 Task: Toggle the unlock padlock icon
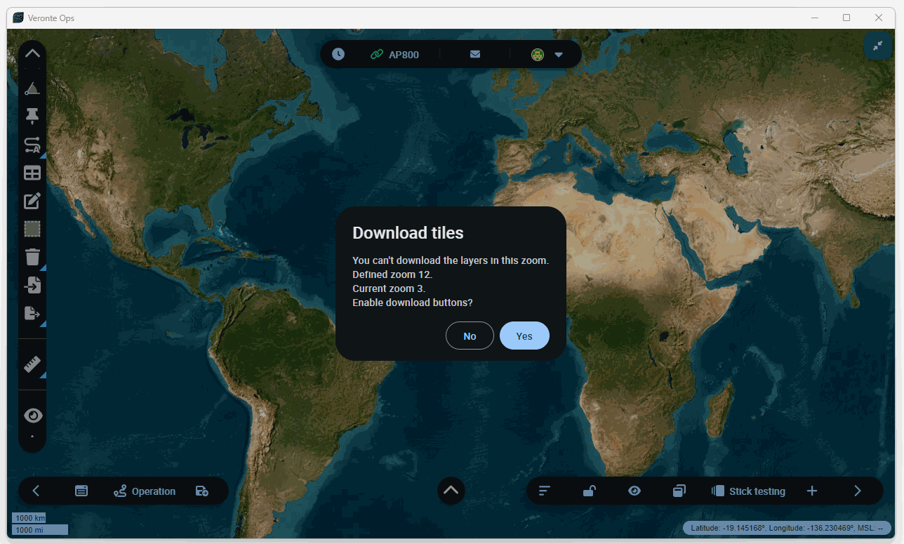click(x=590, y=491)
